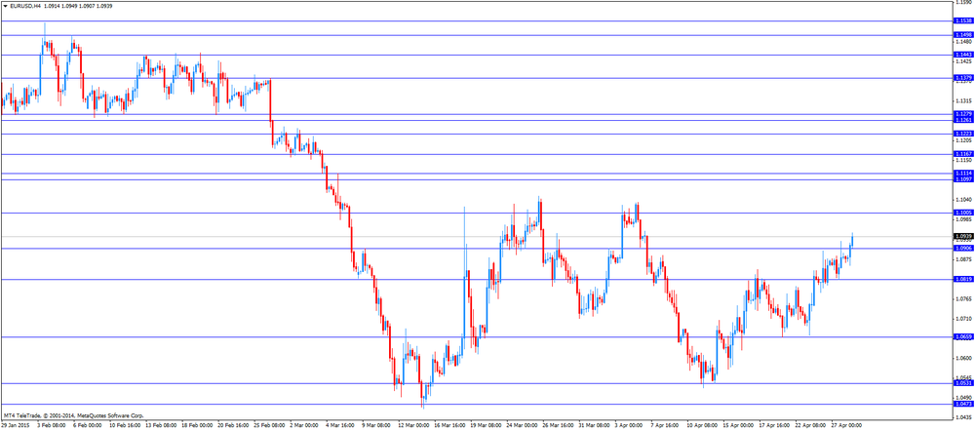Click the 9 Mar 08:00 time label

377,425
